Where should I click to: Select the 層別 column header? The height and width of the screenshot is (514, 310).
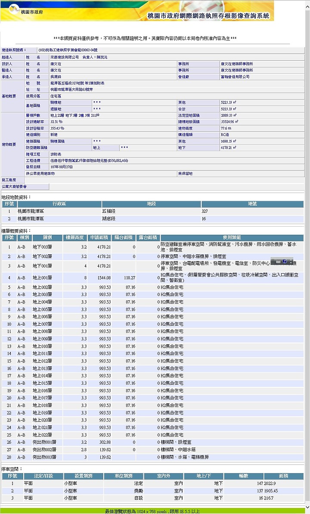[x=47, y=238]
